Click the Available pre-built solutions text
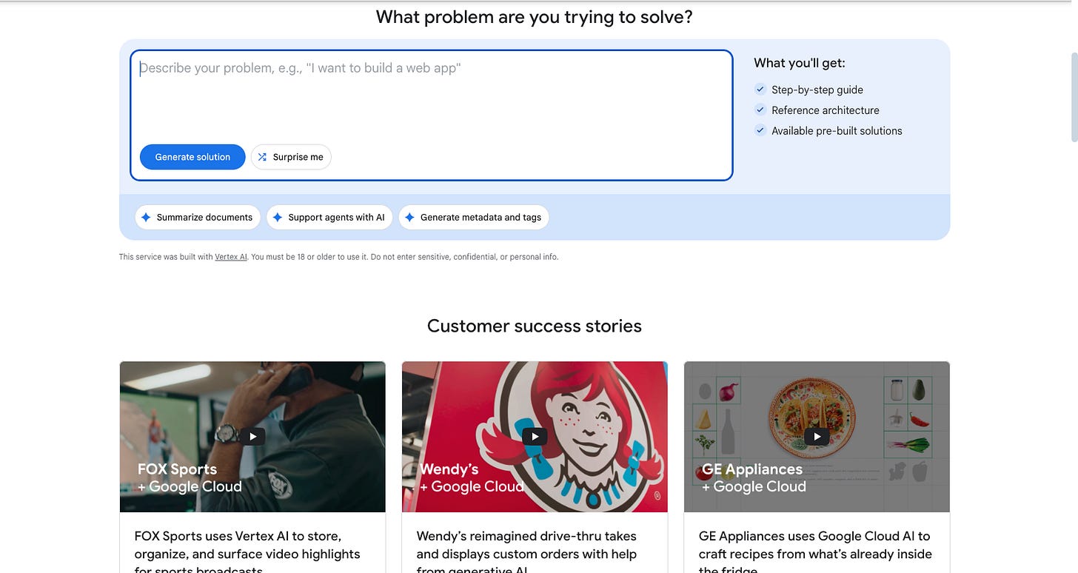Viewport: 1078px width, 573px height. pos(837,131)
